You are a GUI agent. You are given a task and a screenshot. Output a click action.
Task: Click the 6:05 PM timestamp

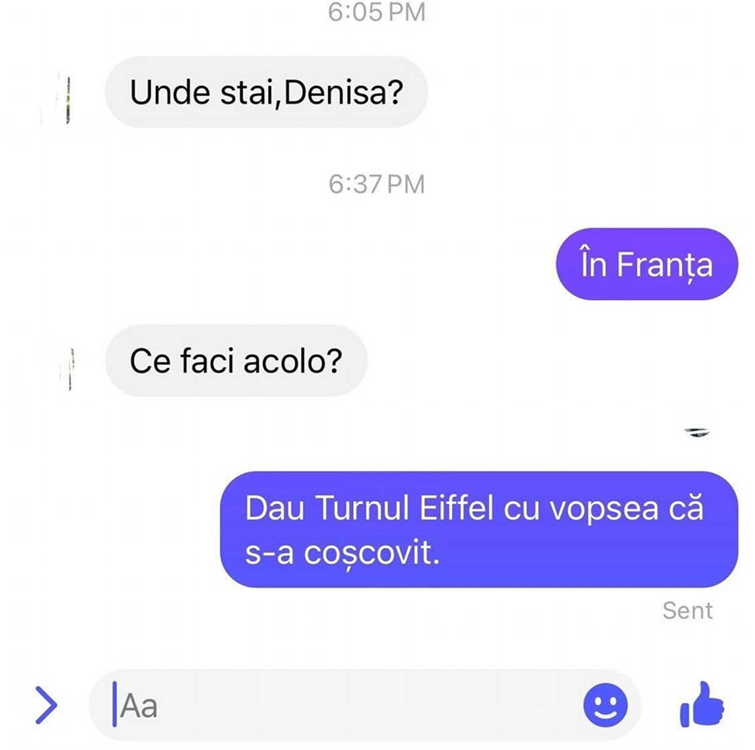click(x=377, y=12)
